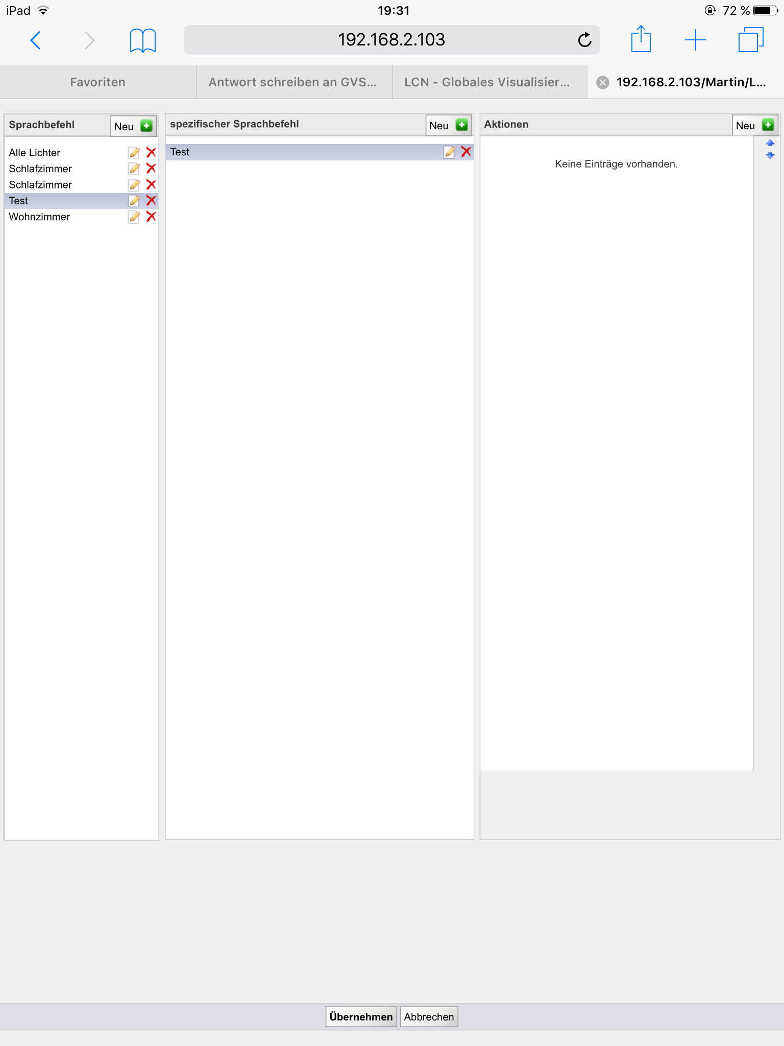Edit the Test specific voice command
This screenshot has width=784, height=1046.
[x=449, y=152]
